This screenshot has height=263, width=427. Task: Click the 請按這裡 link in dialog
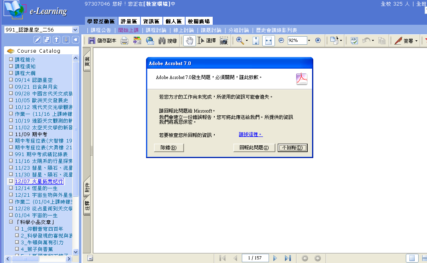point(251,134)
